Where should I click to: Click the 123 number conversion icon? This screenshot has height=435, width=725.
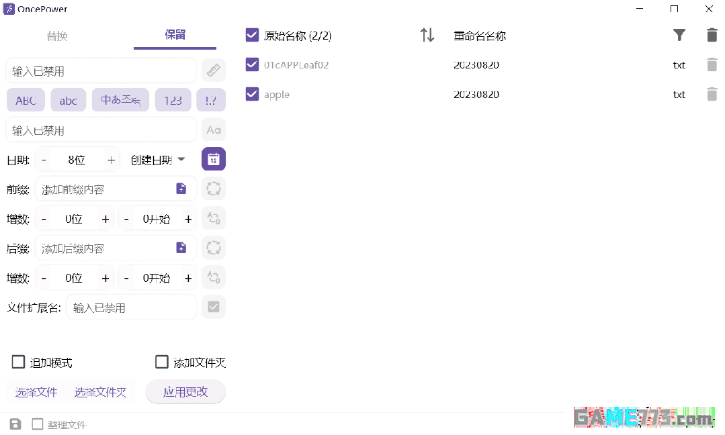pos(173,99)
